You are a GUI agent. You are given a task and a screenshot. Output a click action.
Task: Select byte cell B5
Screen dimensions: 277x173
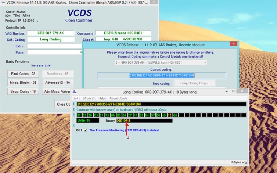[119, 115]
